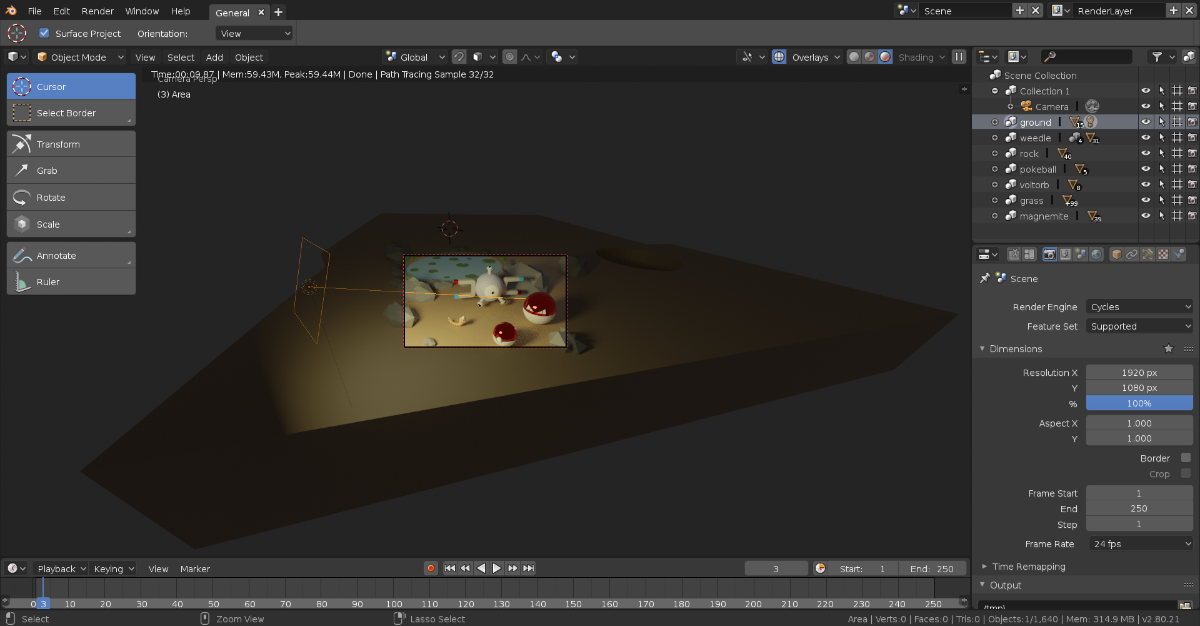Open the Render menu in the top bar
Screen dimensions: 1200x626
97,11
